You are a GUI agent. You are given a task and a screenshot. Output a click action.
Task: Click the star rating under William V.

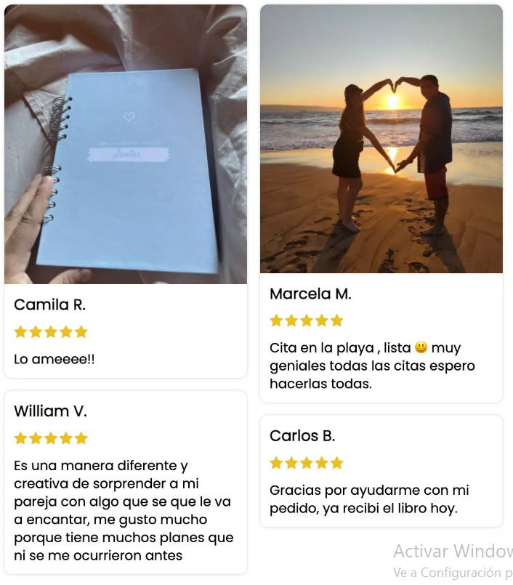[x=51, y=438]
